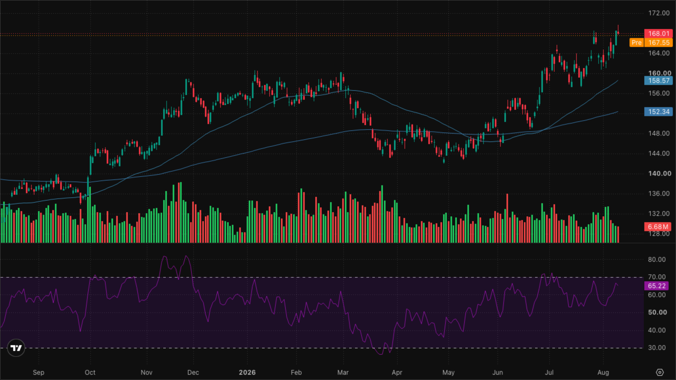Click the Jul label on the time axis
The width and height of the screenshot is (676, 380).
[x=549, y=373]
